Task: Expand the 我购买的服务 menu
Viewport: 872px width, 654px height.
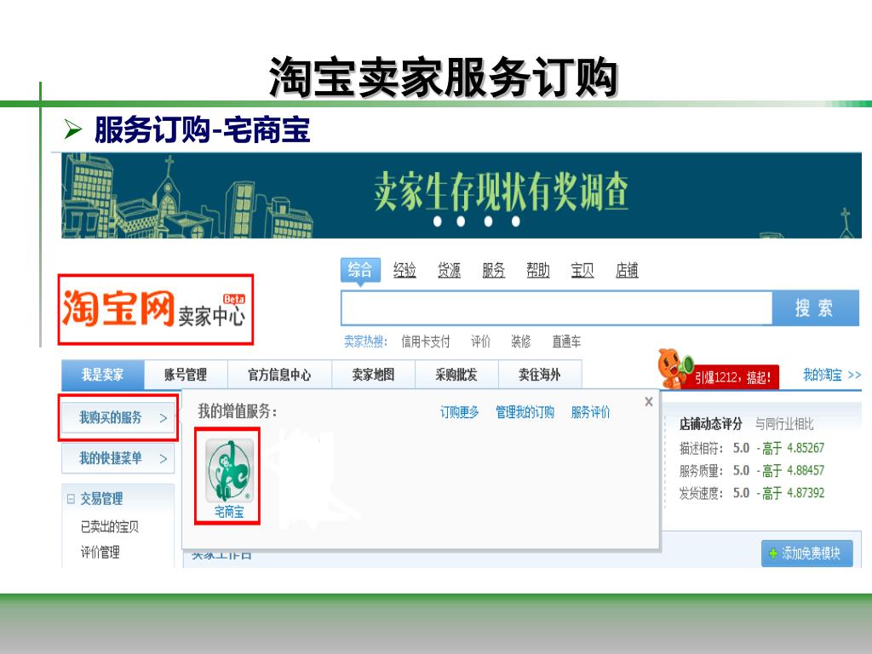Action: pos(118,417)
